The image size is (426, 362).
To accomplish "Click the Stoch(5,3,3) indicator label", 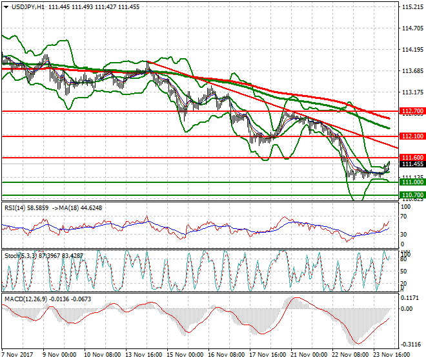I will (44, 256).
